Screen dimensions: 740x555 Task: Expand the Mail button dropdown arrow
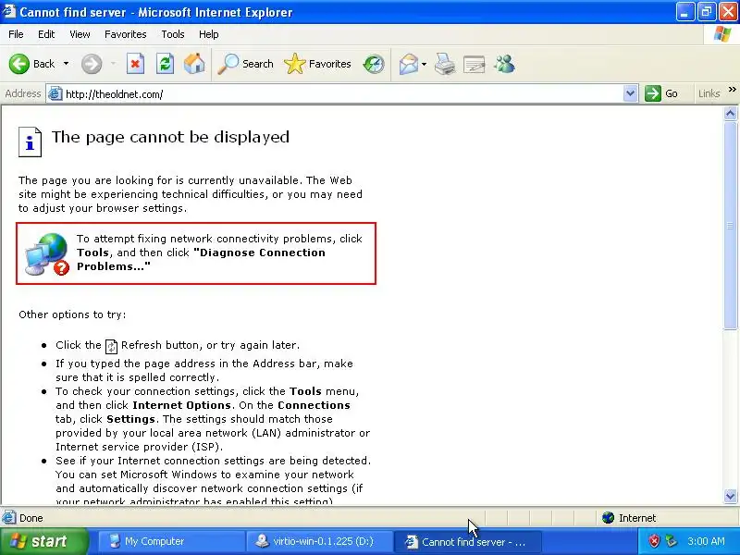pyautogui.click(x=424, y=64)
